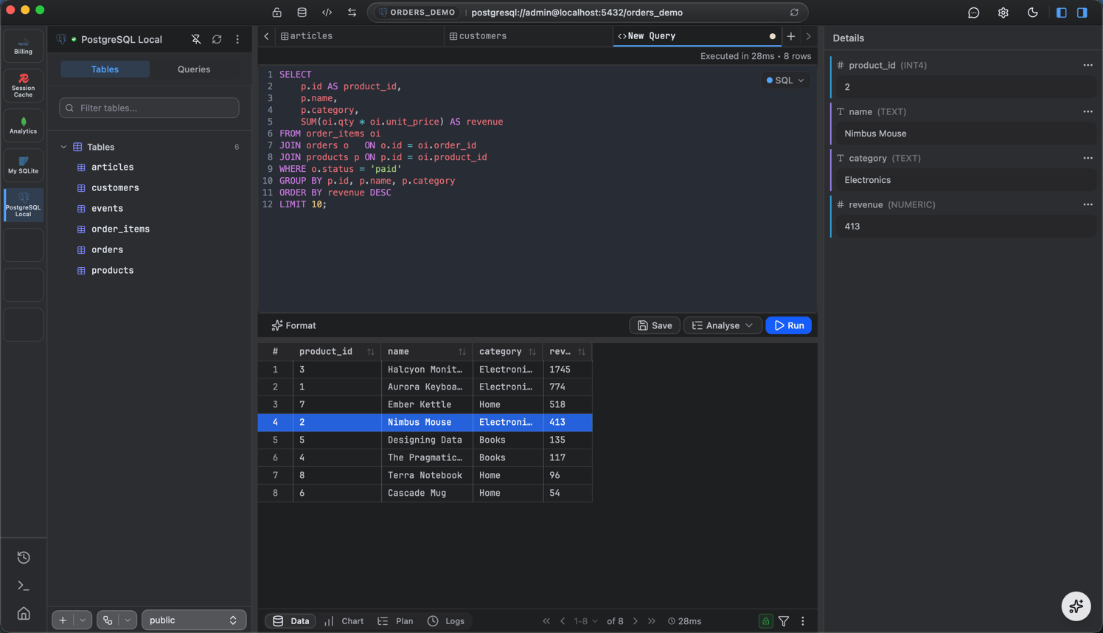
Task: Click the swap arrows icon in toolbar
Action: point(352,13)
